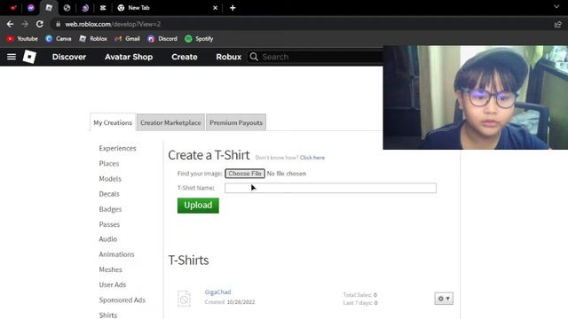Open a new browser tab with plus
568x319 pixels.
[x=233, y=8]
